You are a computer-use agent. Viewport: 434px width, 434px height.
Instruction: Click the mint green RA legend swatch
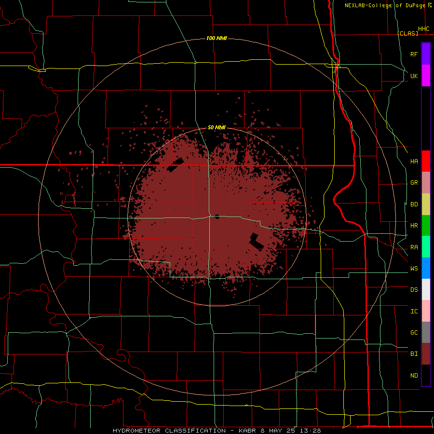point(426,247)
